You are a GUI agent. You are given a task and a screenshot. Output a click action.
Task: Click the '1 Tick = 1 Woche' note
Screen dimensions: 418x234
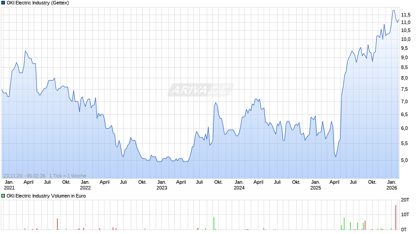tap(68, 176)
